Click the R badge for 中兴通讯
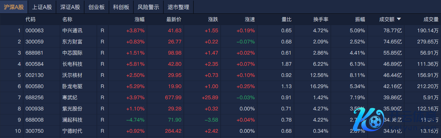441x138 pixels. pos(102,31)
